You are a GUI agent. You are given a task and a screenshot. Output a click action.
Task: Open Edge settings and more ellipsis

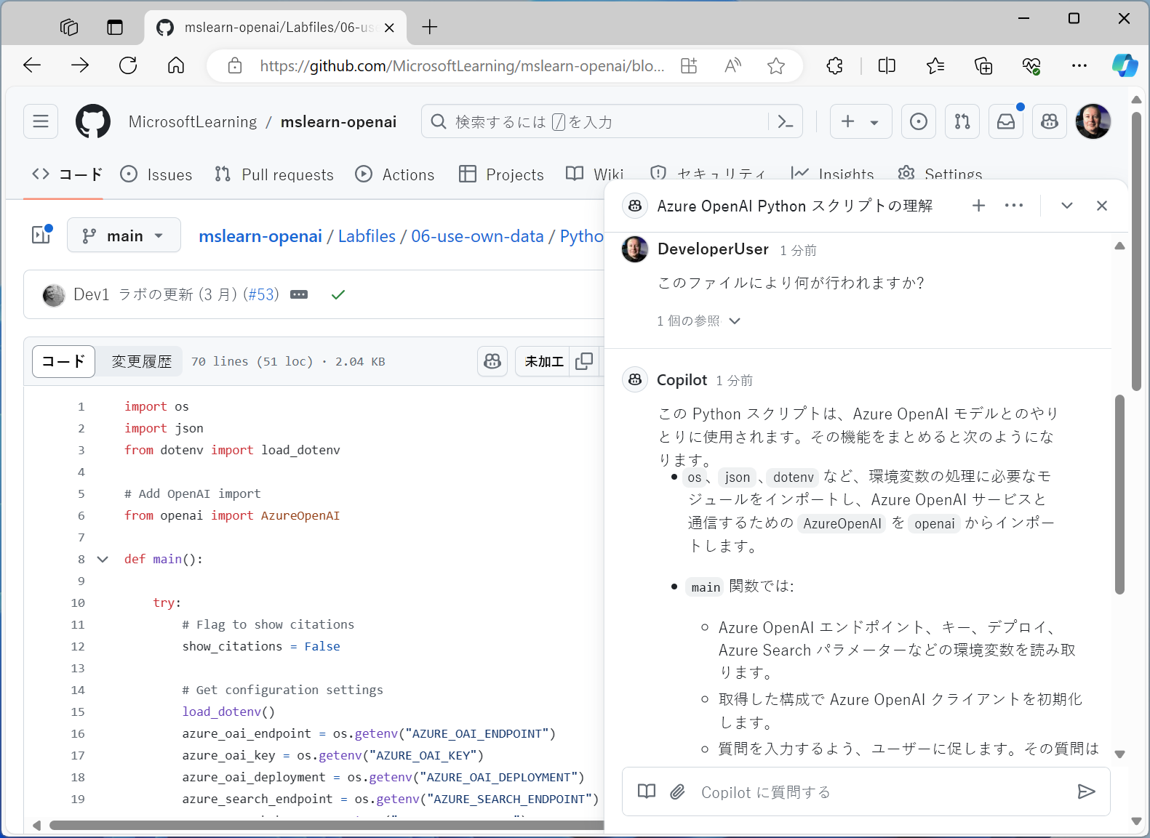[1079, 66]
